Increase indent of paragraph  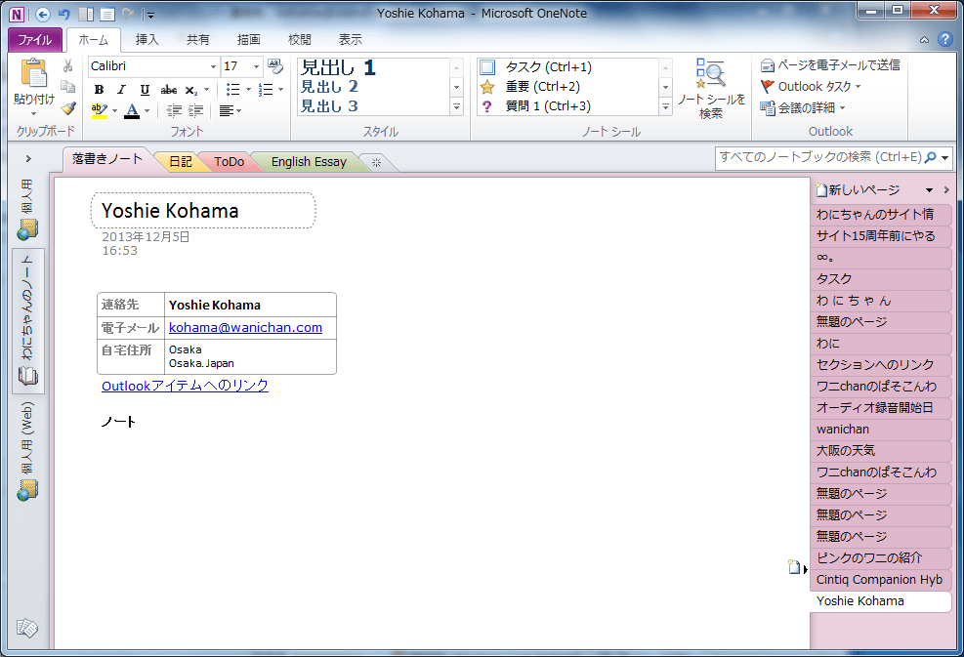point(196,110)
